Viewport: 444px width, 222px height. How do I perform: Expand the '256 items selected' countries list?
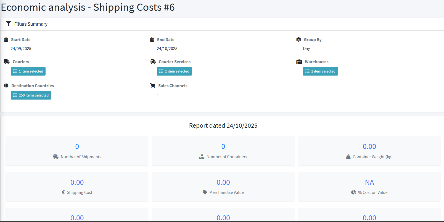click(x=31, y=95)
